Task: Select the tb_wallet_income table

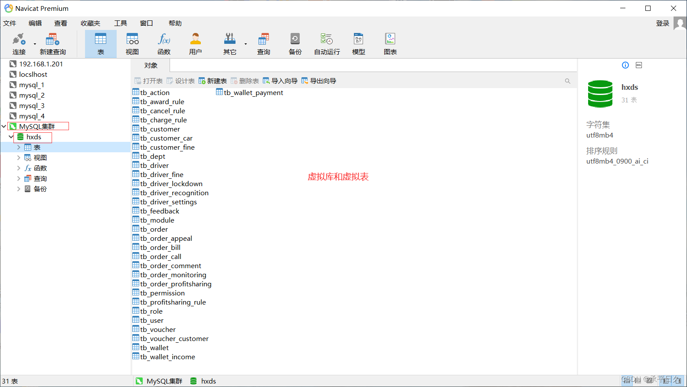Action: (164, 357)
